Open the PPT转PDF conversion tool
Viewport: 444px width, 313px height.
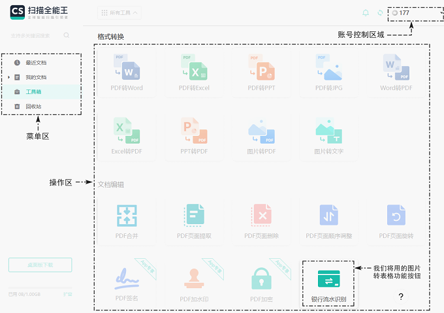coord(194,137)
